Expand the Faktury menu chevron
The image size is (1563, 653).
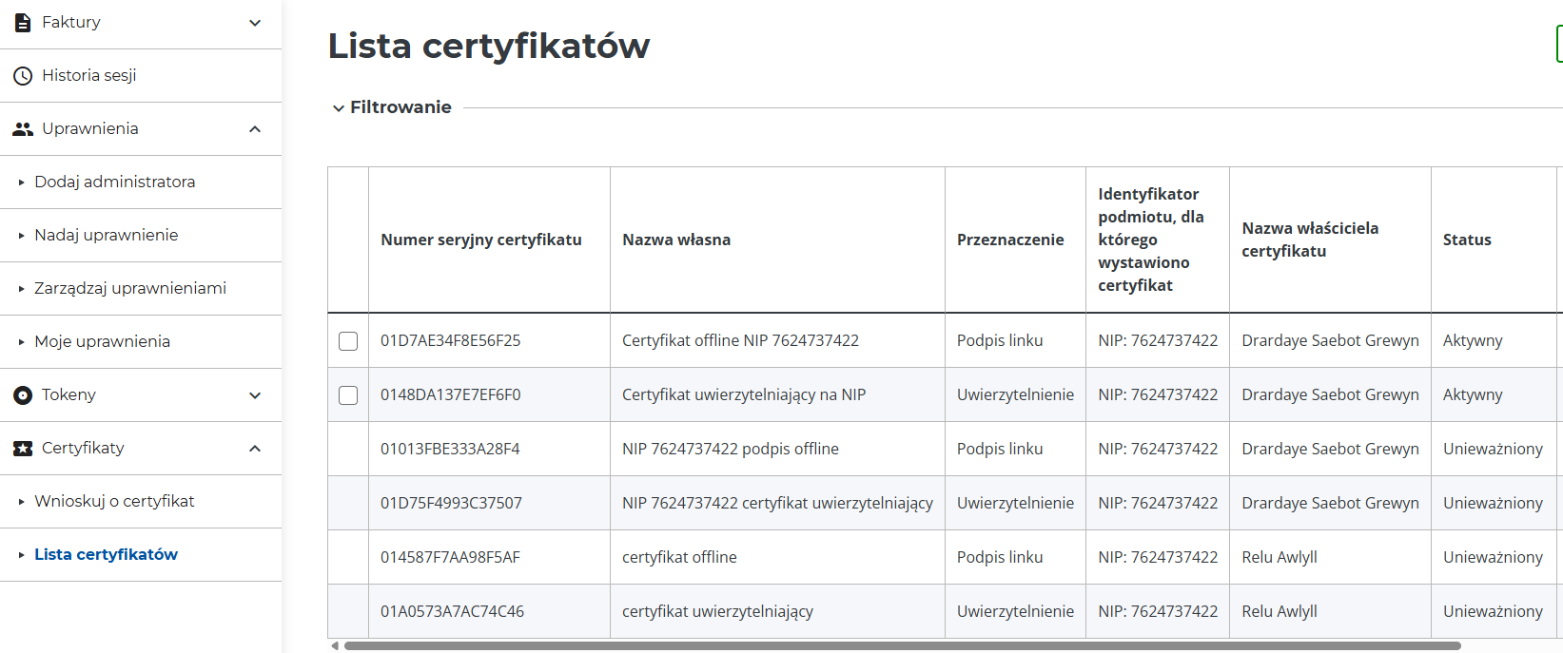tap(255, 23)
